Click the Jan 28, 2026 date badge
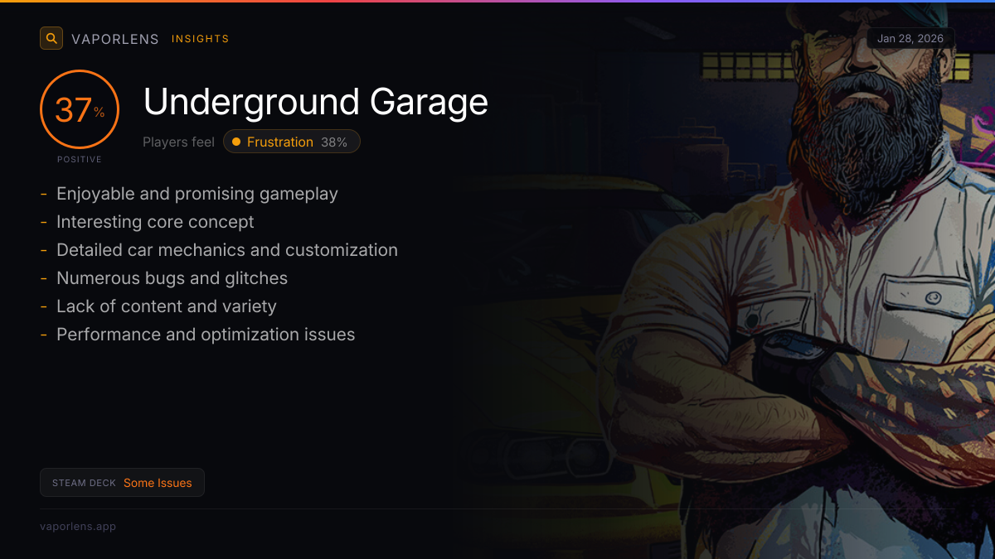 point(910,39)
